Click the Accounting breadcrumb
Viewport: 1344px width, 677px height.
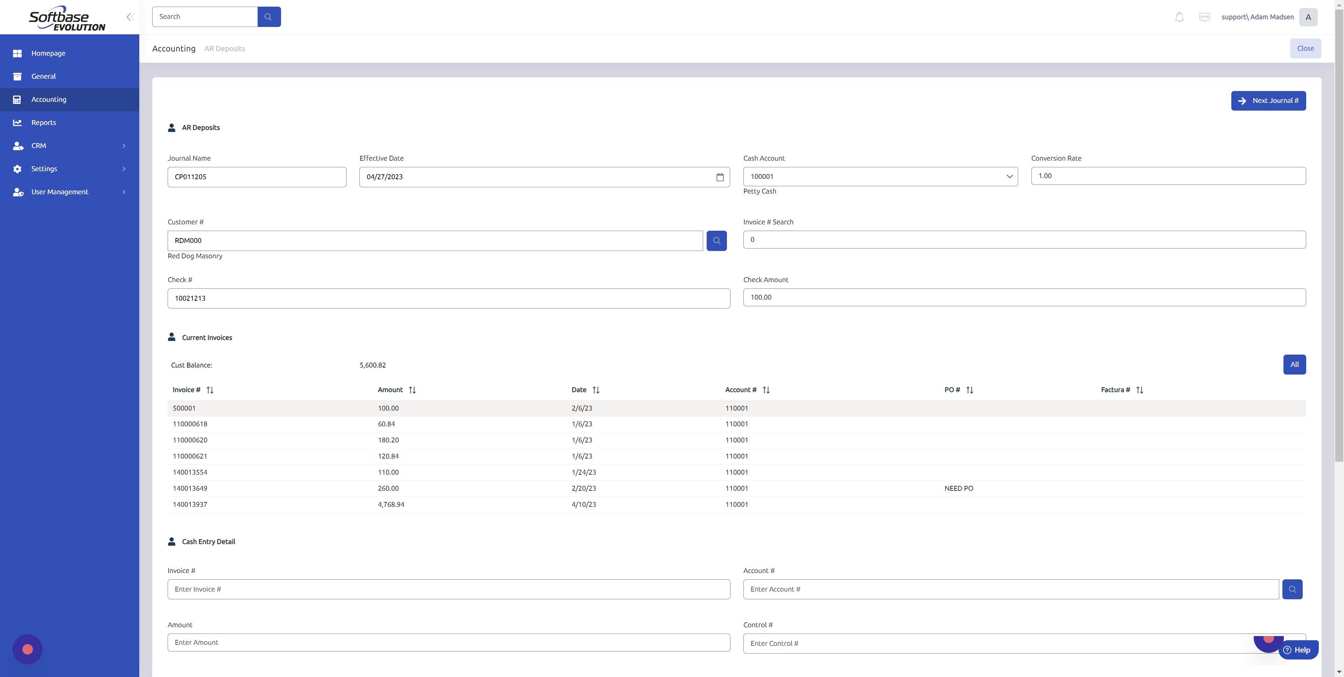pos(174,49)
